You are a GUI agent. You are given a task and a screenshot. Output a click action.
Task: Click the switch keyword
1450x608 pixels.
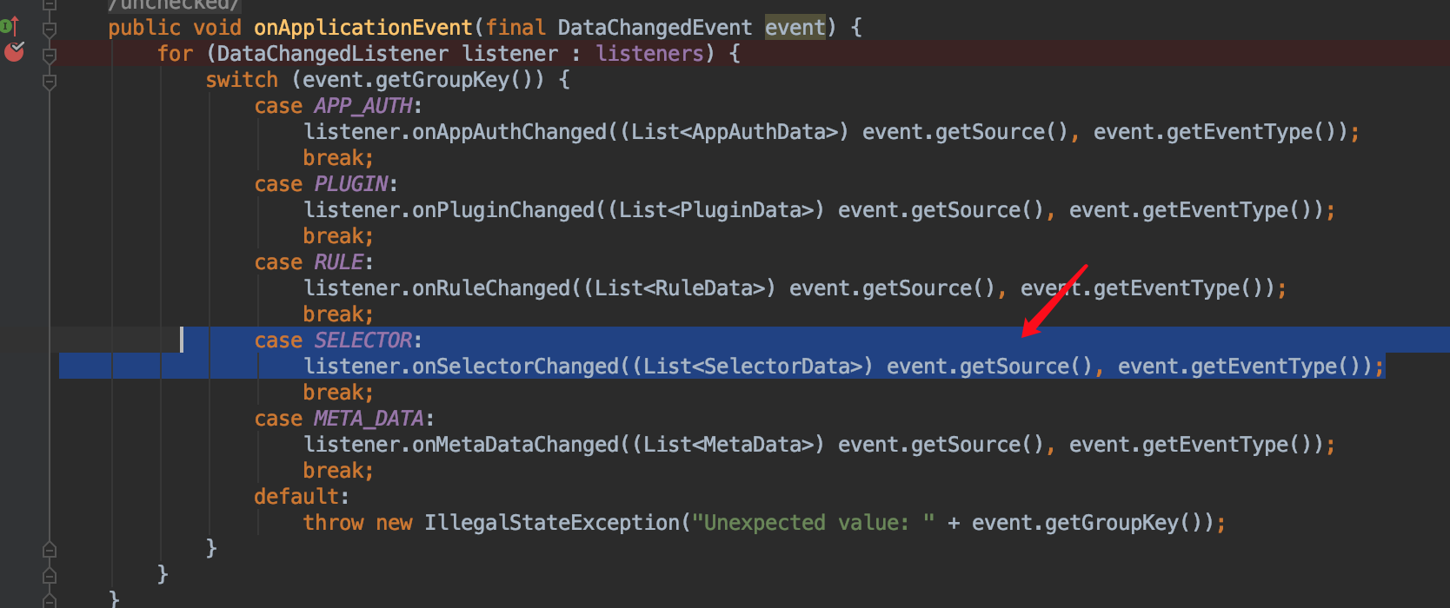coord(242,80)
